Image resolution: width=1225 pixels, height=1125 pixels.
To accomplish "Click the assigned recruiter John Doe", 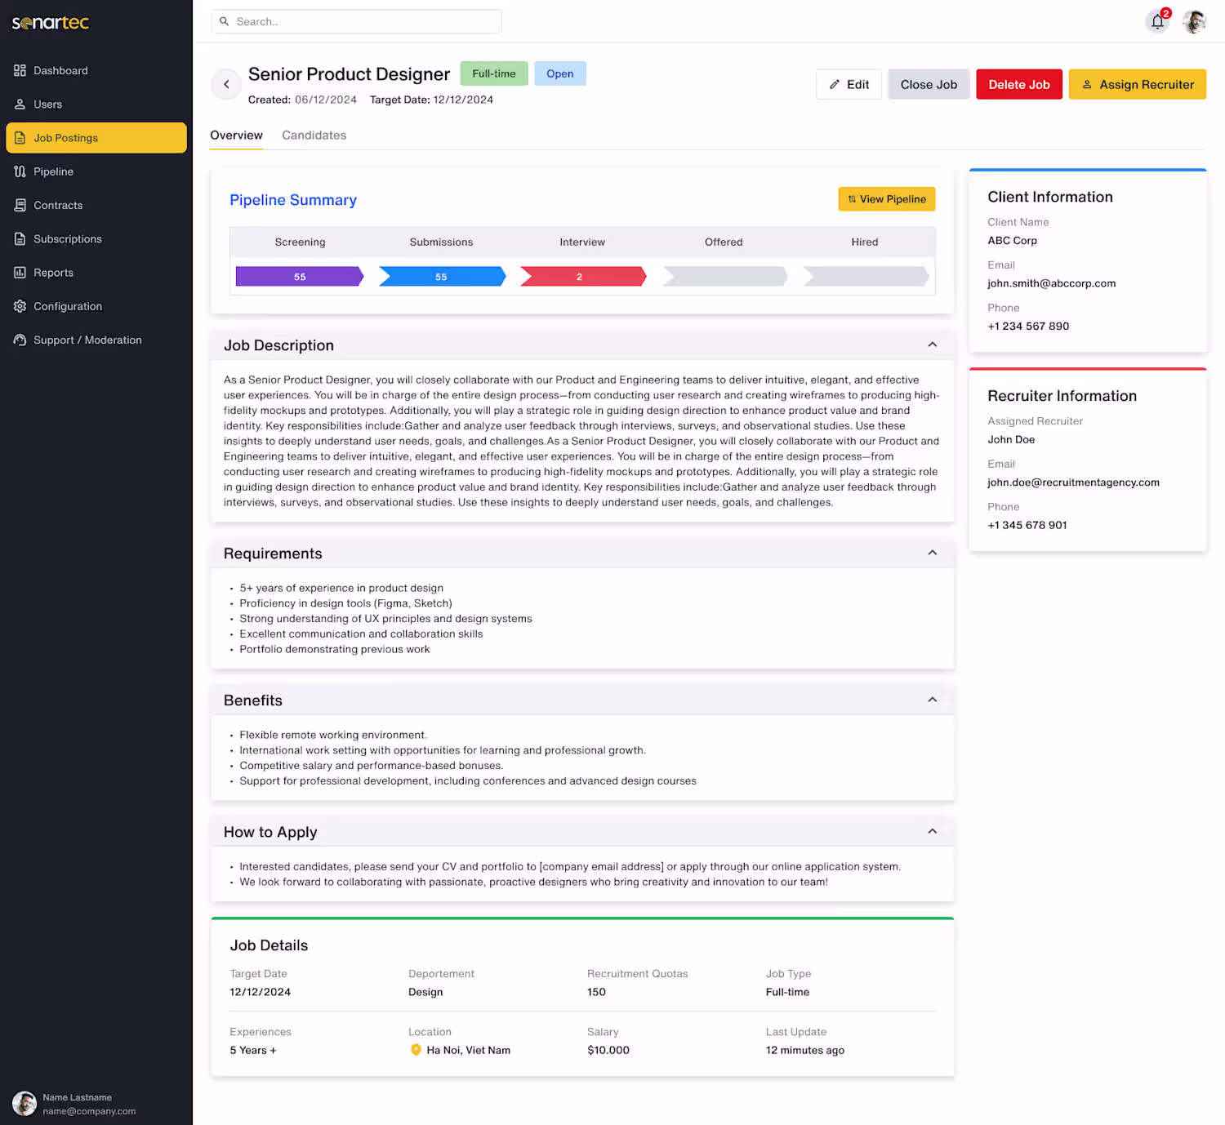I will click(x=1011, y=440).
